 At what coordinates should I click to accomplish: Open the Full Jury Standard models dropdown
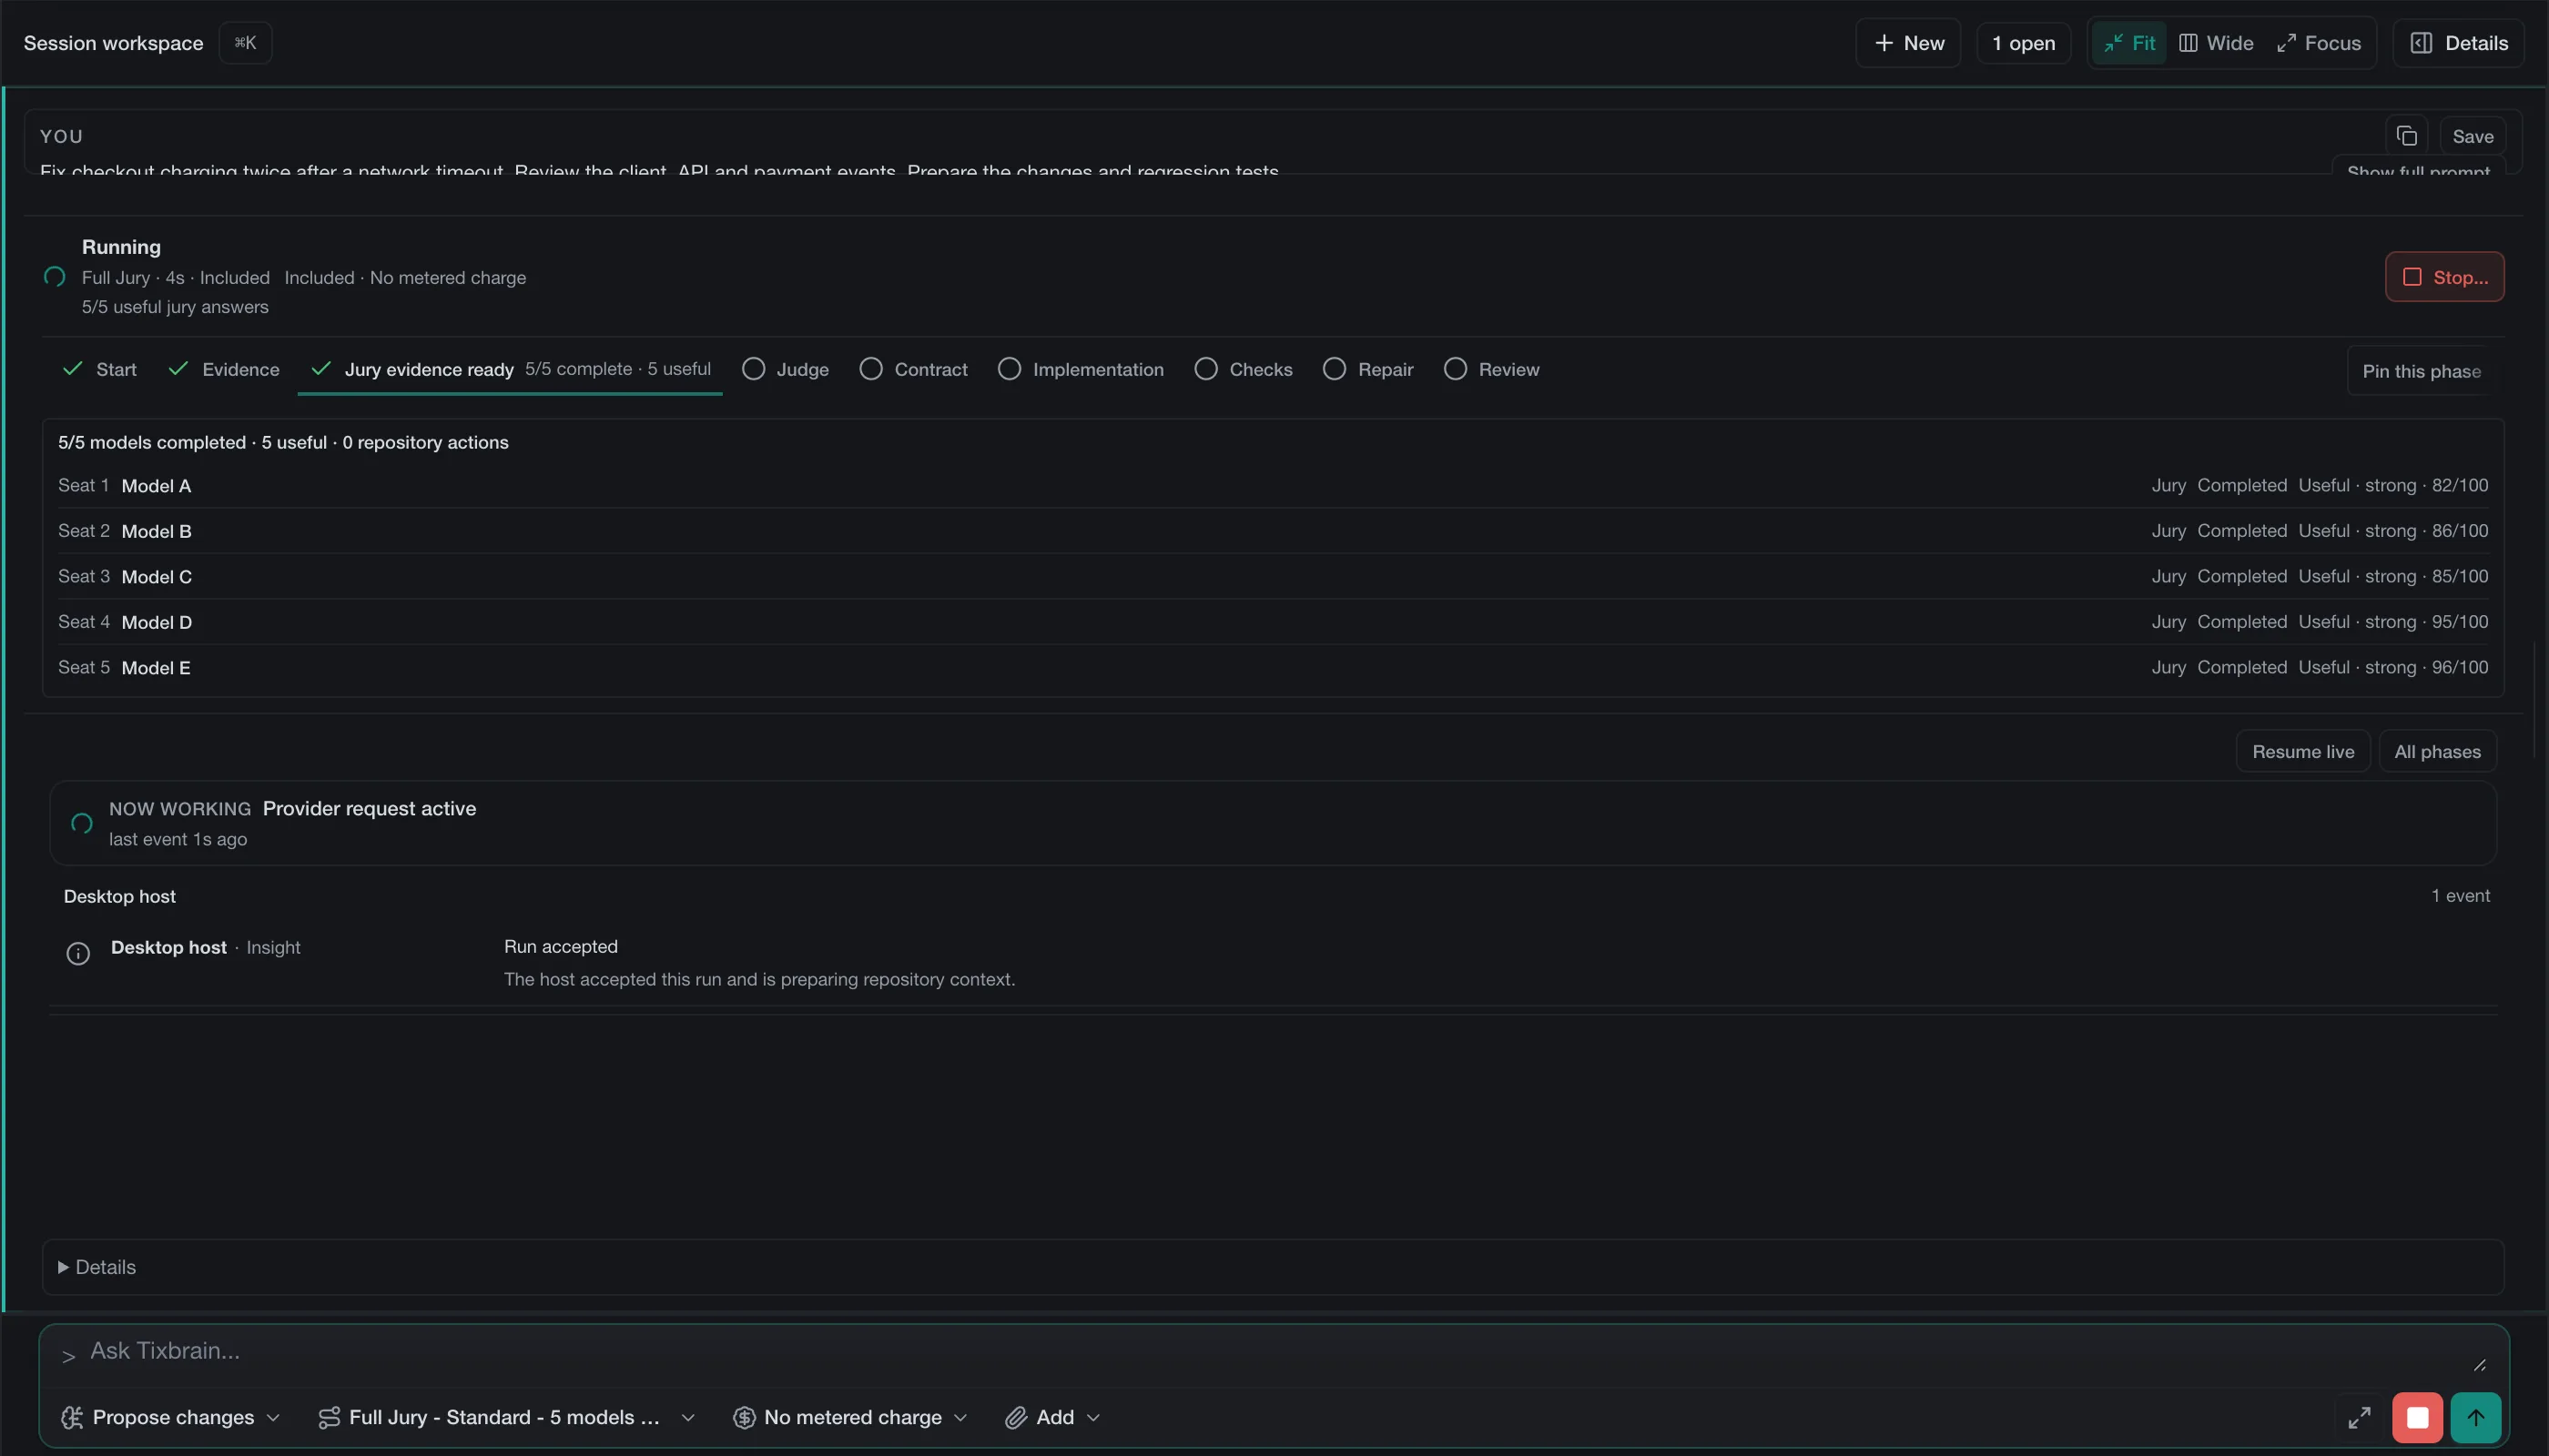(506, 1417)
